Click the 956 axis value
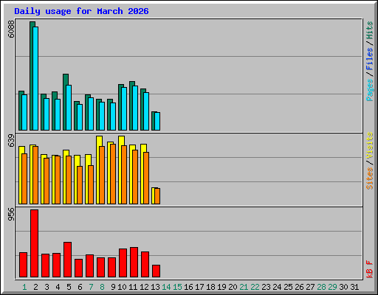 click(x=11, y=214)
